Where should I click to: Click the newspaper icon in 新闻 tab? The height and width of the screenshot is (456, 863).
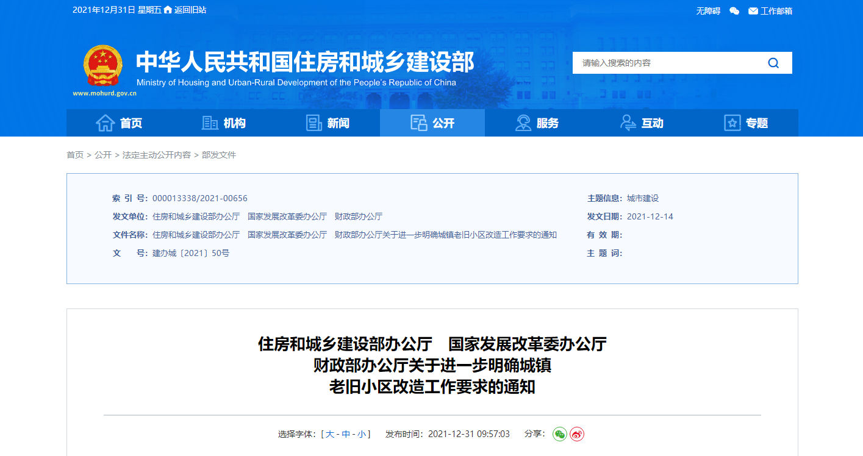tap(313, 123)
